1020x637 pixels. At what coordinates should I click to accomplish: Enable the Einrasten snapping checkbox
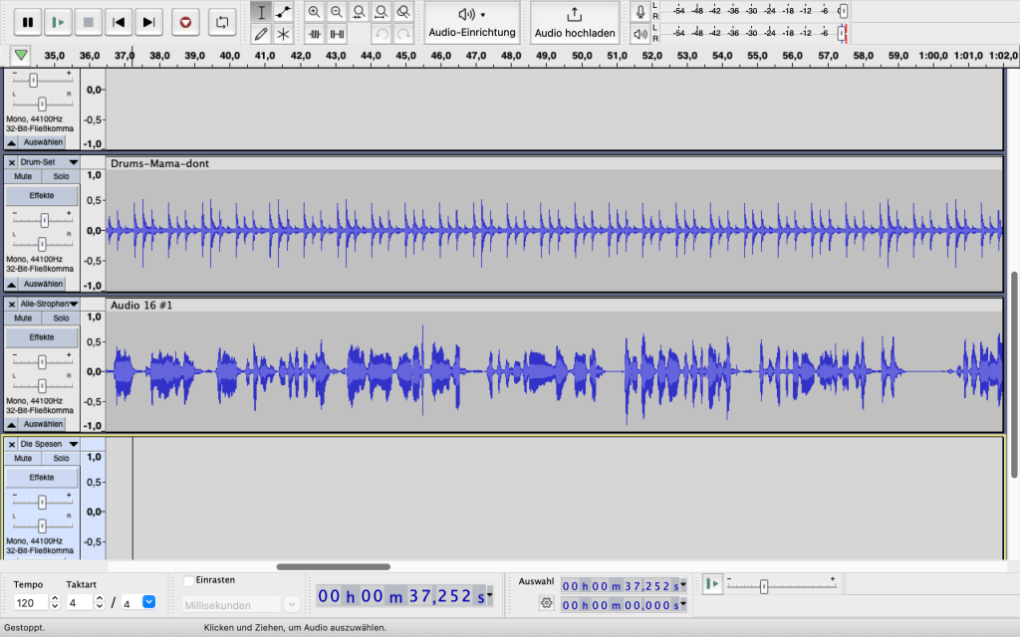pyautogui.click(x=189, y=580)
